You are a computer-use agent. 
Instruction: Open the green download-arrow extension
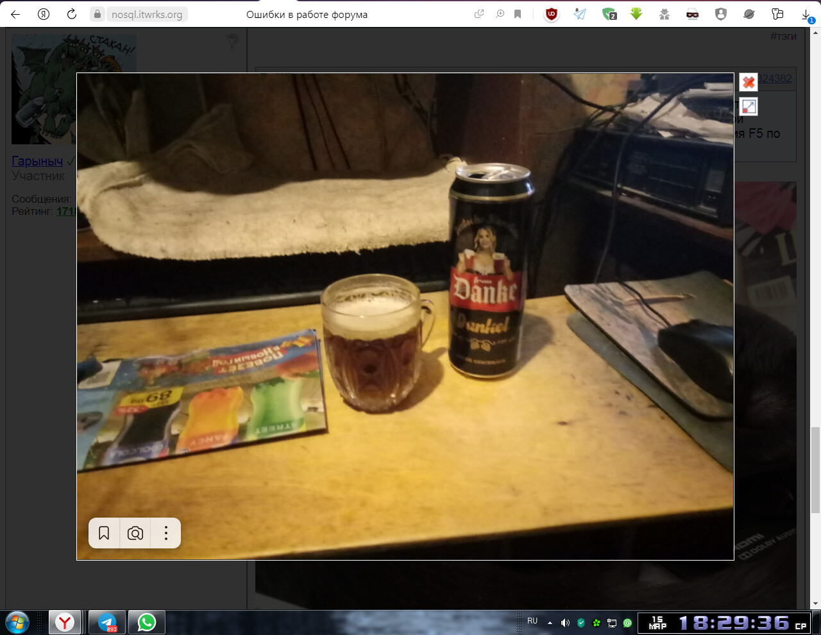(x=636, y=14)
